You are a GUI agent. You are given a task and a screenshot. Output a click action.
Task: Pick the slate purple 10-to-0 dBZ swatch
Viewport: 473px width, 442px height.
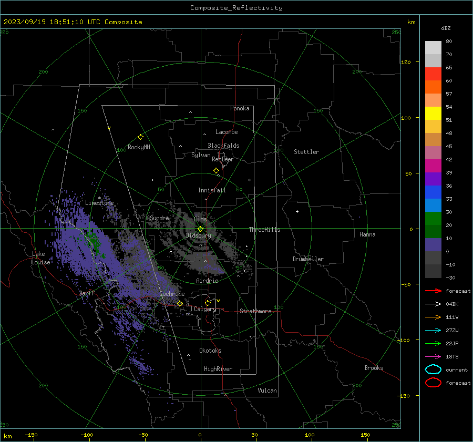[x=433, y=244]
